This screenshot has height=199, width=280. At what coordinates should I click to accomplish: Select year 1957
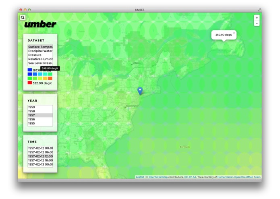[x=40, y=115]
